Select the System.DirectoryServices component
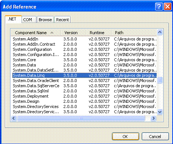173x144 pixels. (84, 107)
